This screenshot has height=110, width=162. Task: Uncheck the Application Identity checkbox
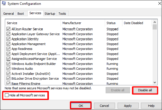pos(8,39)
